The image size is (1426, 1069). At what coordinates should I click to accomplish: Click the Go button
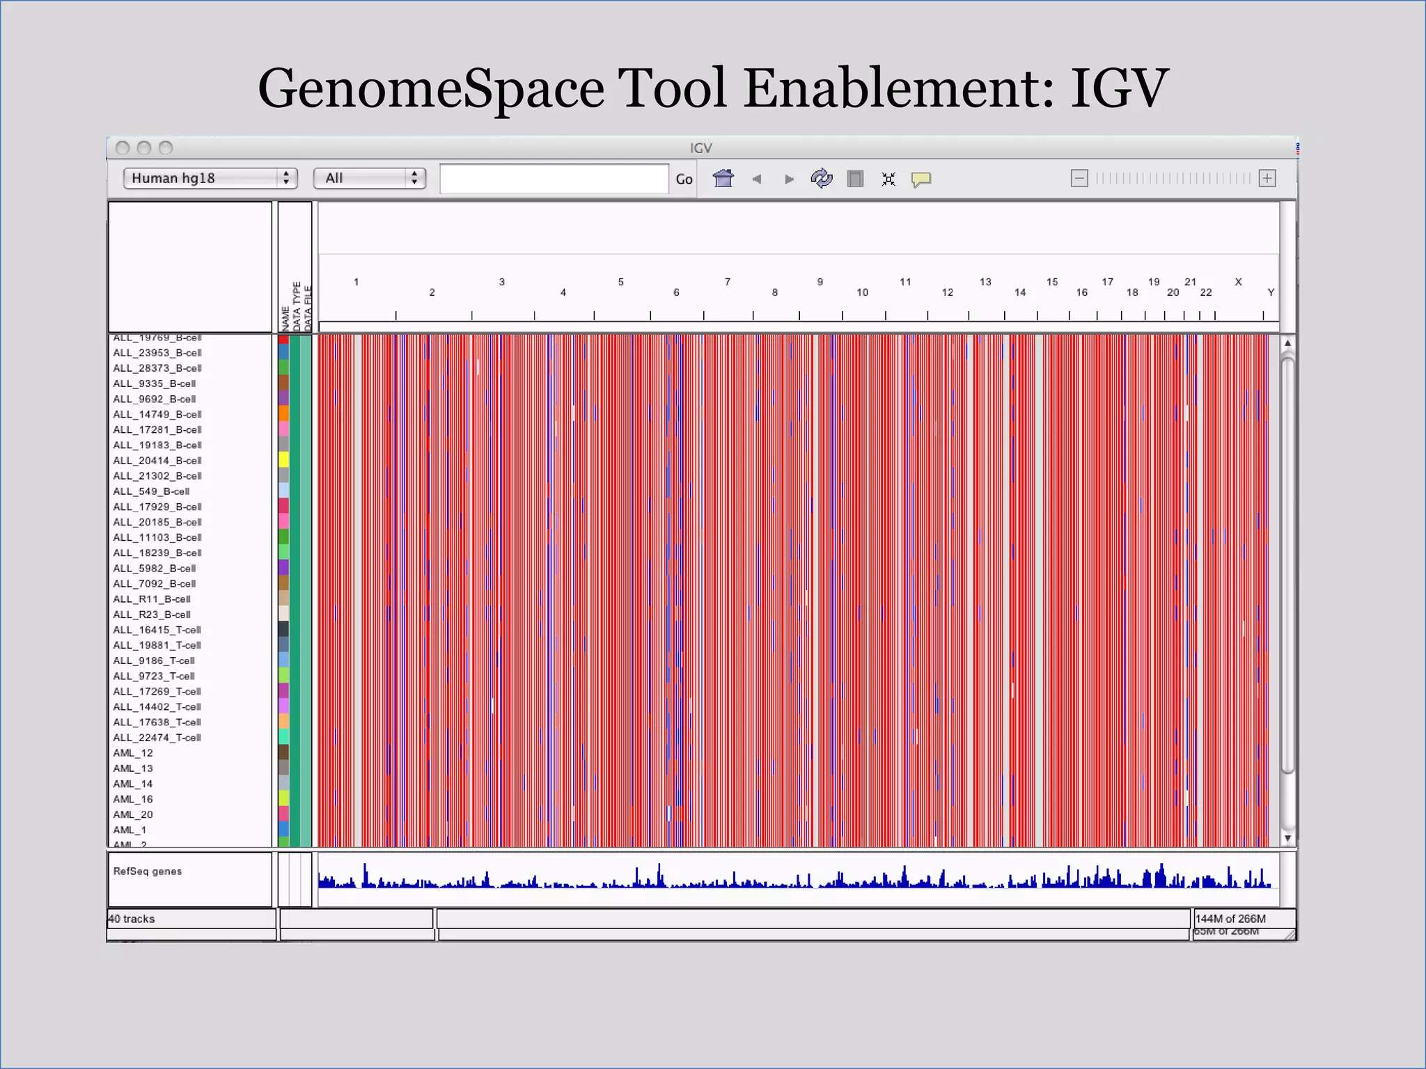(684, 180)
